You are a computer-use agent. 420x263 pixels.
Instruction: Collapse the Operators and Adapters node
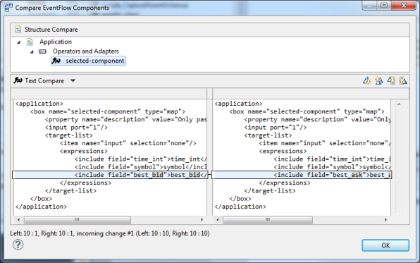click(x=32, y=51)
